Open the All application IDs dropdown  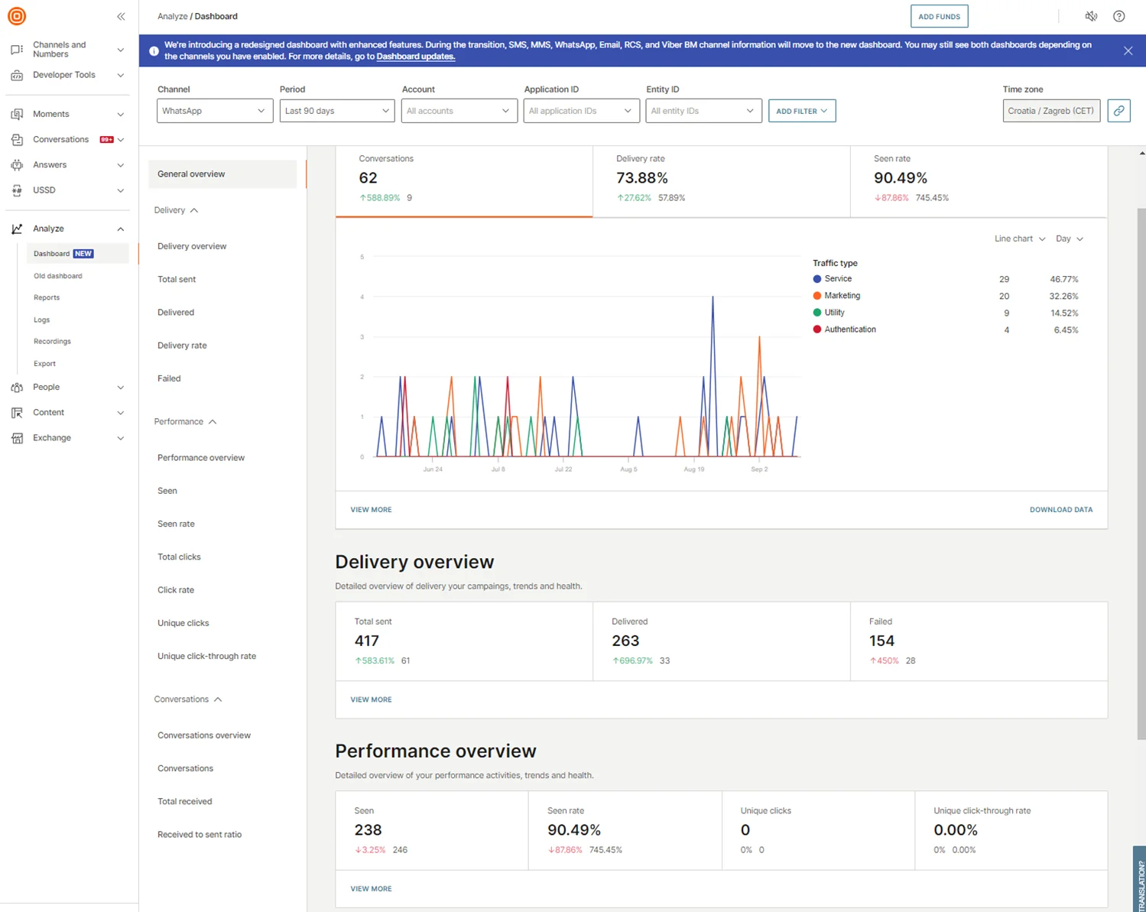pos(581,111)
